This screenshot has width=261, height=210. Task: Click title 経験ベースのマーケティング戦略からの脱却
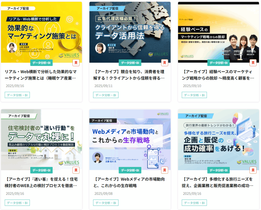click(218, 75)
